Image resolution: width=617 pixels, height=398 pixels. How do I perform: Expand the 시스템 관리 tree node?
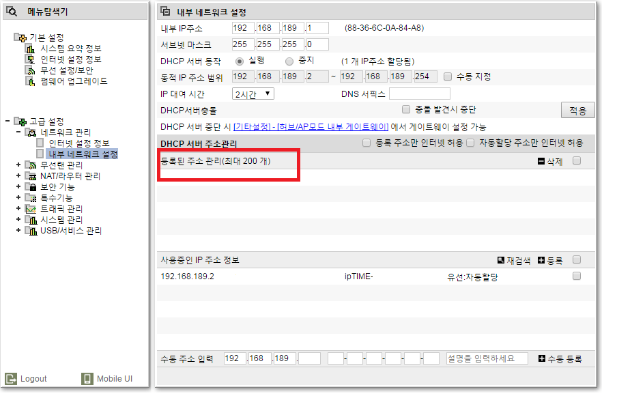pyautogui.click(x=18, y=219)
